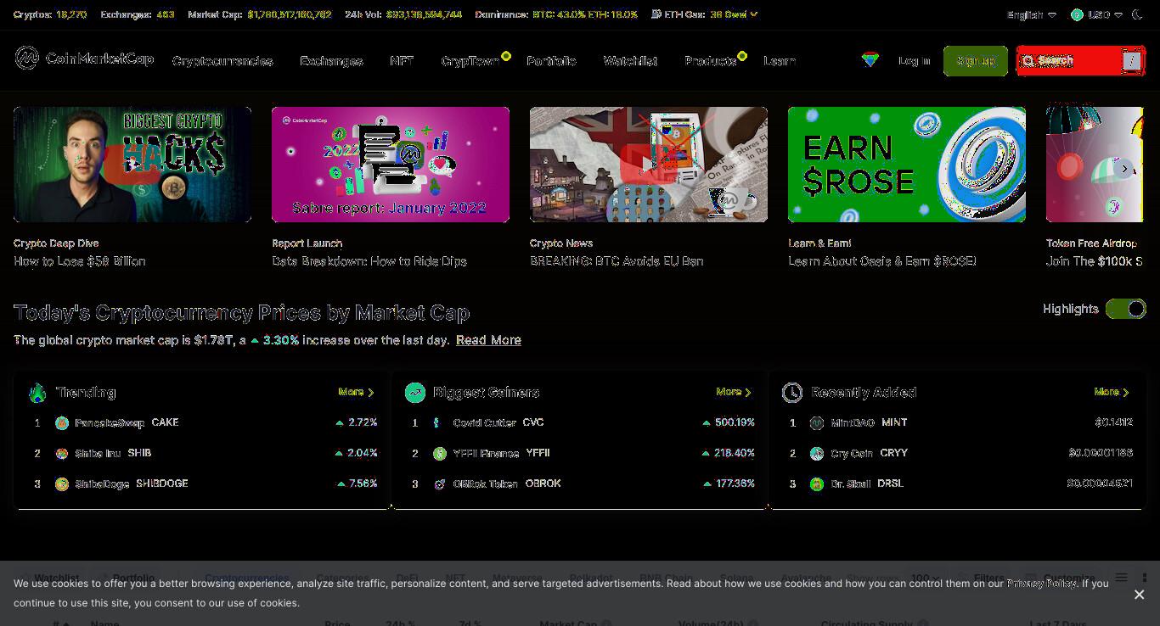Image resolution: width=1160 pixels, height=626 pixels.
Task: Click the OBRok Token coin icon
Action: point(439,483)
